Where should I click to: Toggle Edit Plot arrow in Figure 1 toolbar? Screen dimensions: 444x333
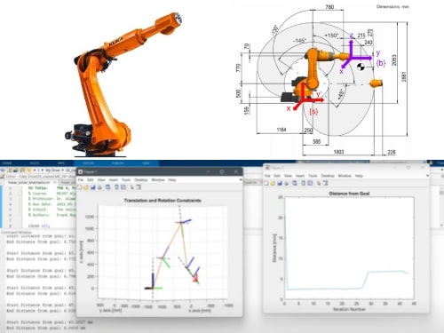pos(131,187)
